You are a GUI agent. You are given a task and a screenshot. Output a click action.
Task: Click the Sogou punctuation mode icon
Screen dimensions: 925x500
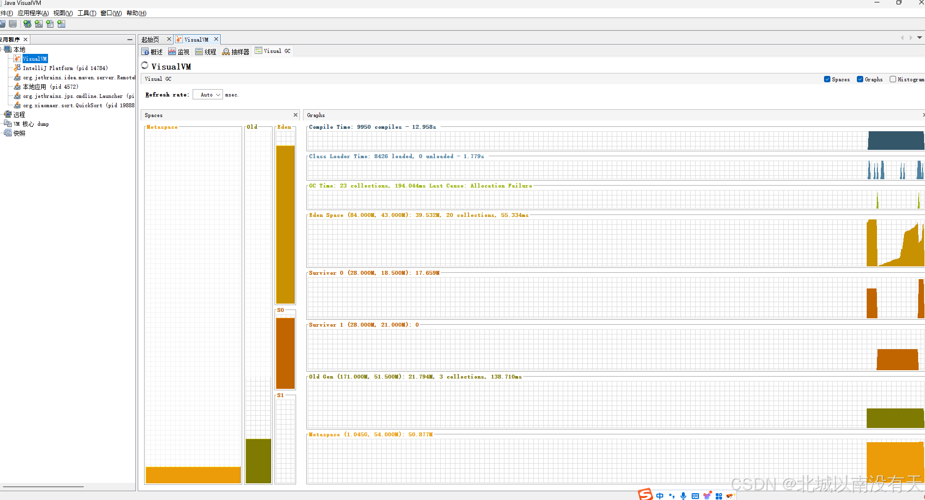pos(672,496)
